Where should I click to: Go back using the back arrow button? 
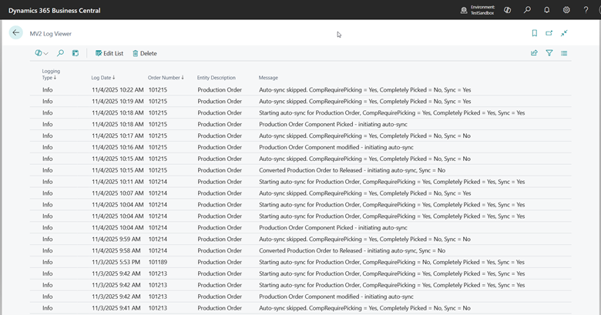[x=15, y=33]
